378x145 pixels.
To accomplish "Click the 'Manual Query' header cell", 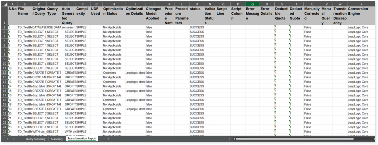I will coord(327,15).
